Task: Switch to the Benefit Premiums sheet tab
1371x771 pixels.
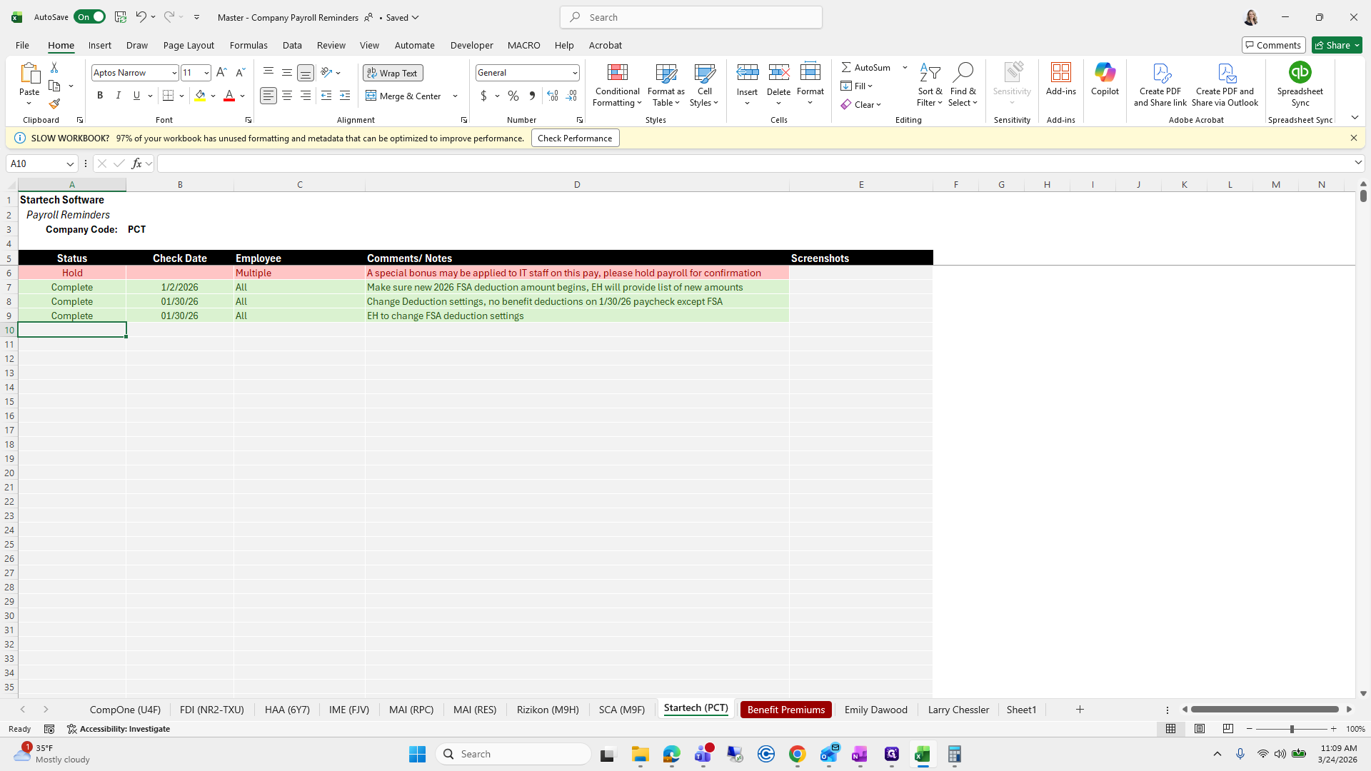Action: coord(785,710)
